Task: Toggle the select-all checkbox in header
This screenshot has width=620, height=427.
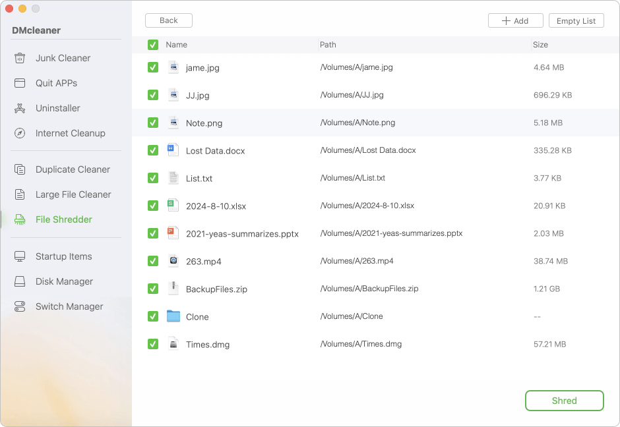Action: click(152, 45)
